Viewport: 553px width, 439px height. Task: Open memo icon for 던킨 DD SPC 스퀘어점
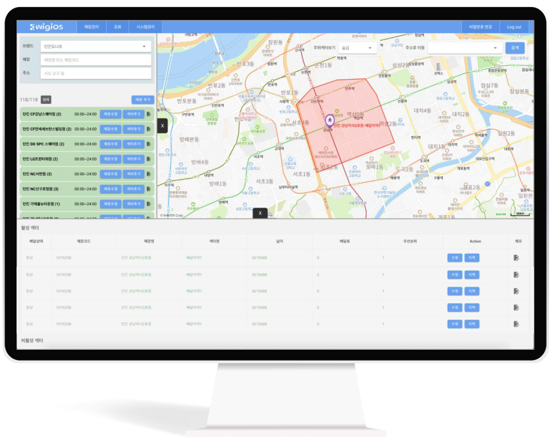click(x=149, y=144)
